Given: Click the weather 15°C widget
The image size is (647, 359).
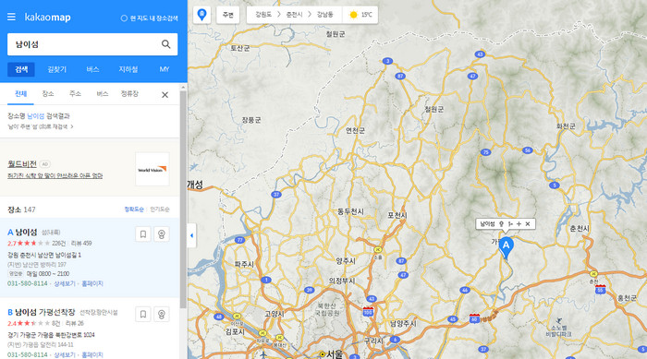Looking at the screenshot, I should tap(360, 15).
